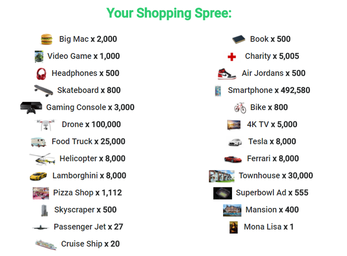Screen dimensions: 347x256
Task: Click the Townhouse photo thumbnail
Action: (221, 176)
